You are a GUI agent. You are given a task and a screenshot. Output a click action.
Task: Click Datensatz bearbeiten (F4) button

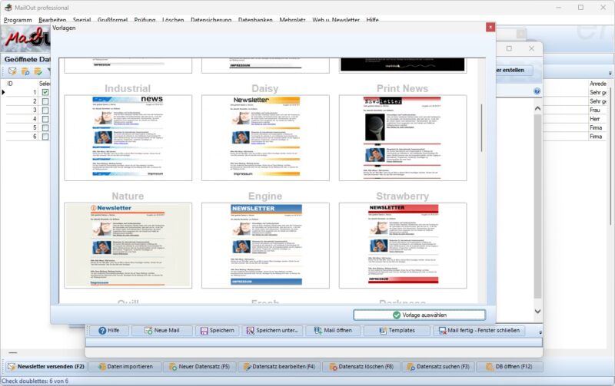(x=279, y=367)
